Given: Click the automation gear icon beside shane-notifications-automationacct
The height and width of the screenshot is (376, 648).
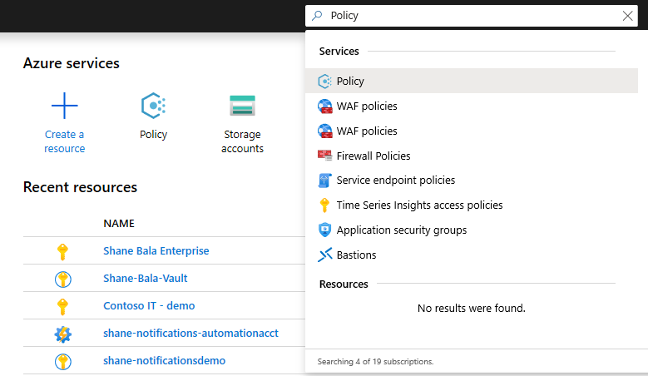Looking at the screenshot, I should (63, 334).
